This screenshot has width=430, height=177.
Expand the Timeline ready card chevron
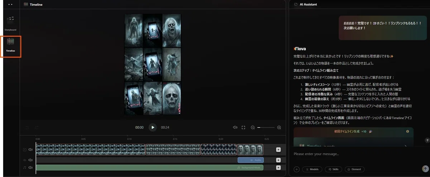406,146
